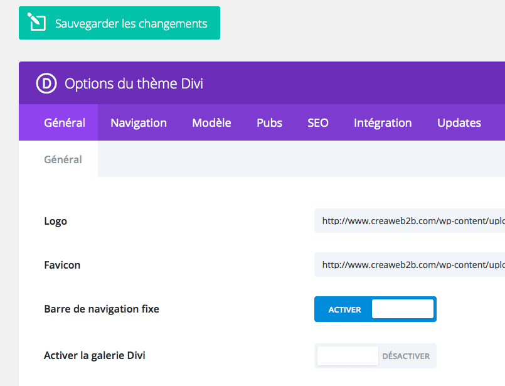Click the Favicon setting label
The height and width of the screenshot is (386, 505).
click(x=62, y=265)
